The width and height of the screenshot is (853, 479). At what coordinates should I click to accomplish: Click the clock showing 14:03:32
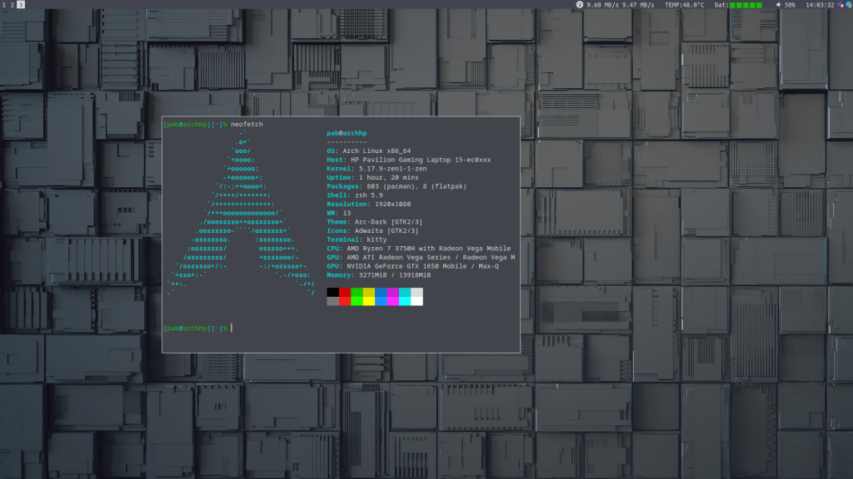820,5
